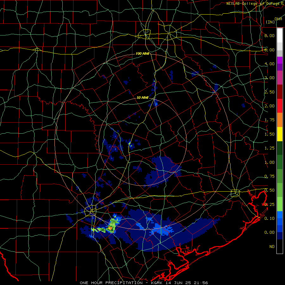This screenshot has width=285, height=285.
Task: Click the orange precipitation core on the map
Action: [110, 228]
